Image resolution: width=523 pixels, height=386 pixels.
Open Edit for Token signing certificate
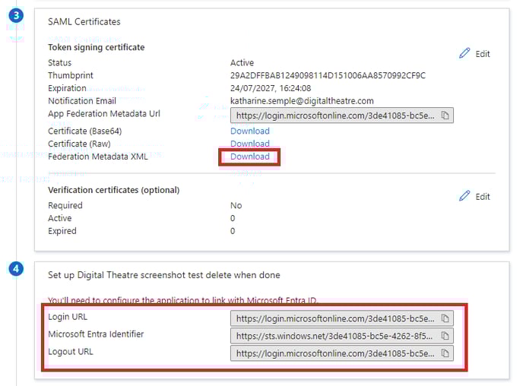[483, 54]
